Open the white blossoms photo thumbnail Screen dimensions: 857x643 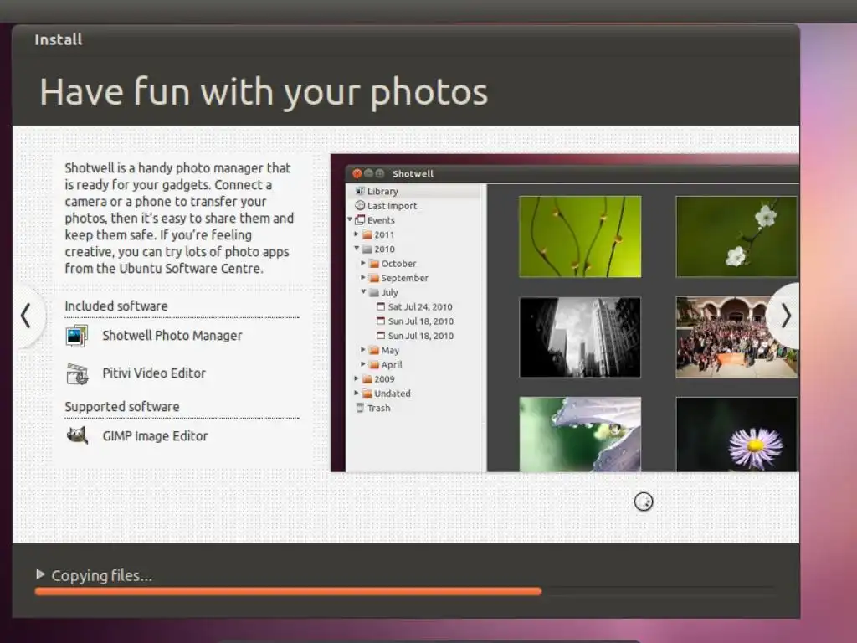click(x=736, y=236)
